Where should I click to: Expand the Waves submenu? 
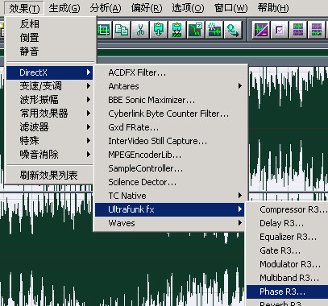click(170, 223)
